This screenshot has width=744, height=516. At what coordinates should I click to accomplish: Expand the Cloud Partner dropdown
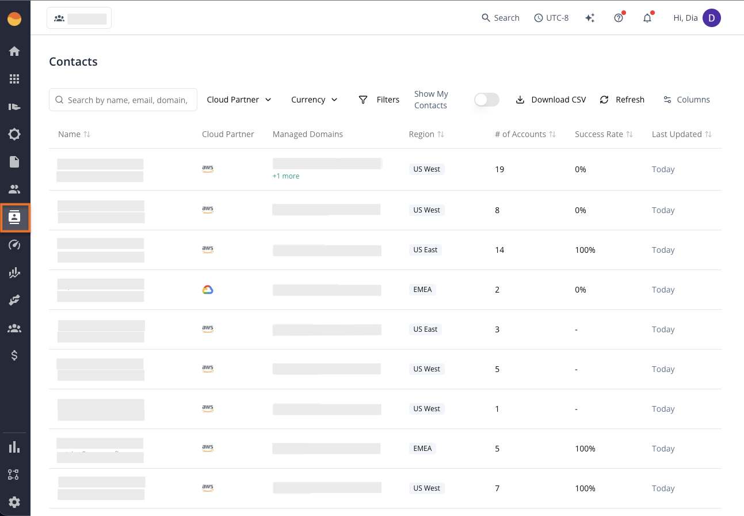239,100
